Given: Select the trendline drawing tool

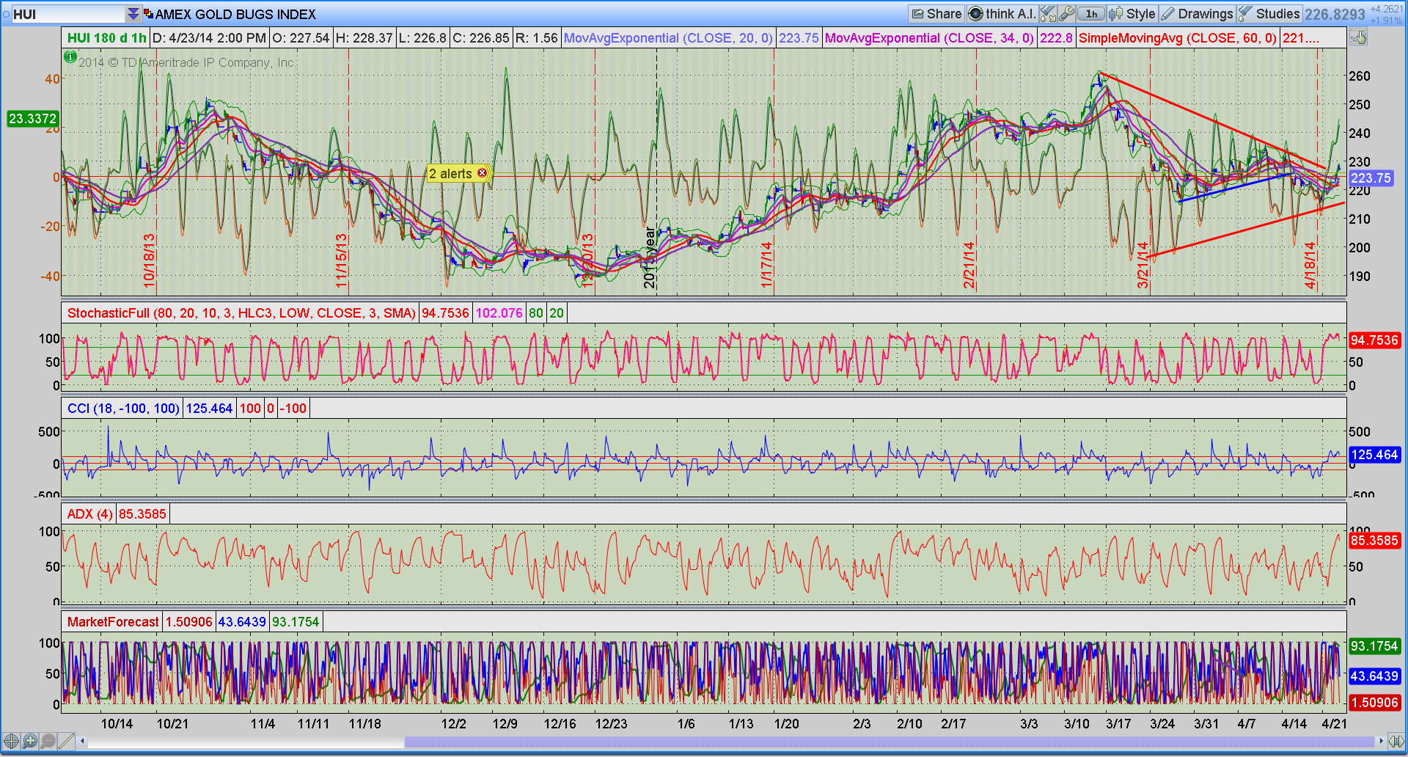Looking at the screenshot, I should (x=66, y=742).
